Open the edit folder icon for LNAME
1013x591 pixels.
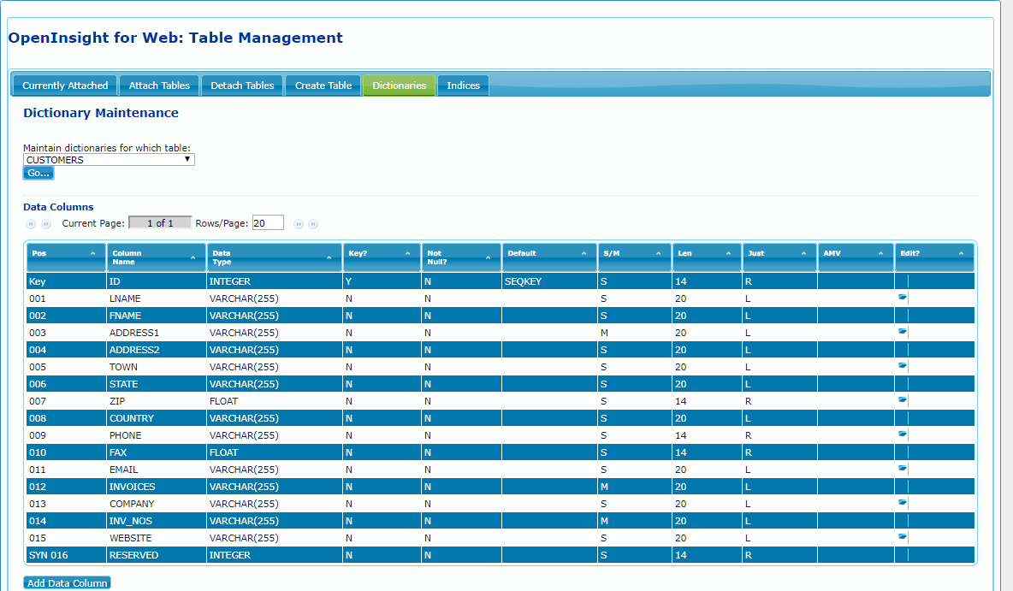pos(903,297)
